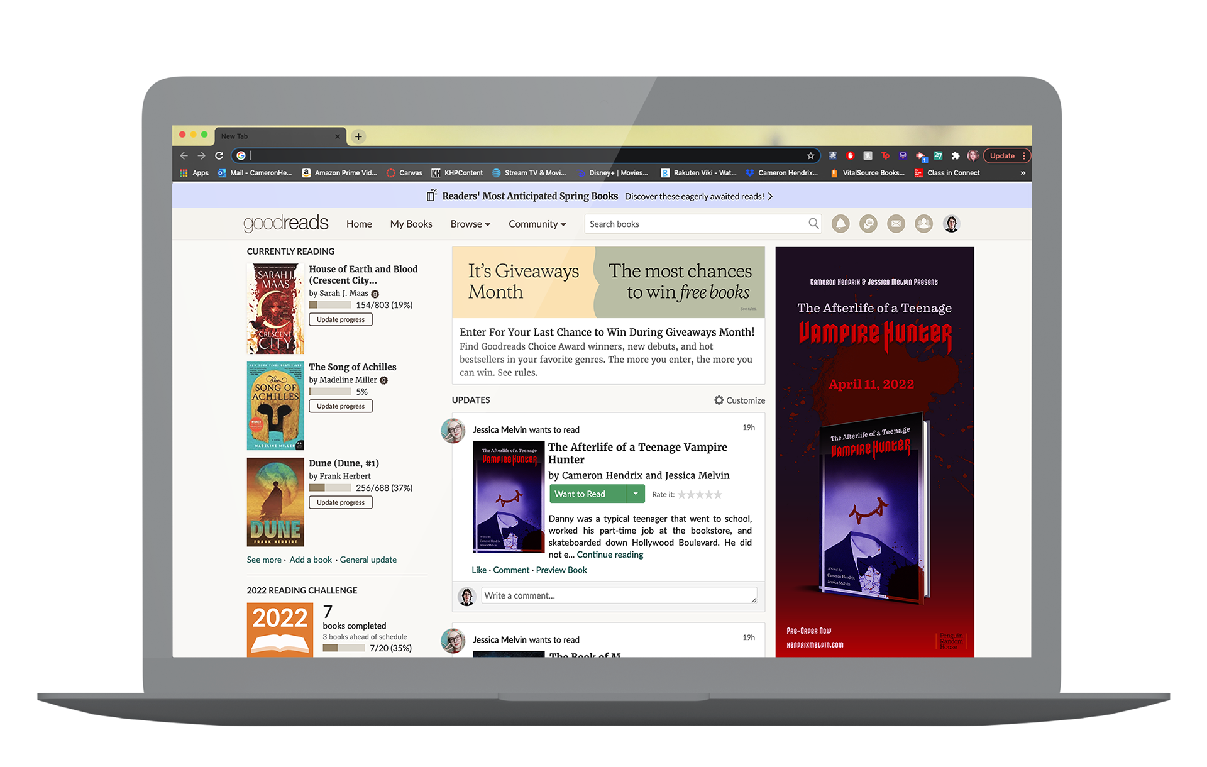Click the Write a comment text box
The height and width of the screenshot is (767, 1207).
coord(619,595)
